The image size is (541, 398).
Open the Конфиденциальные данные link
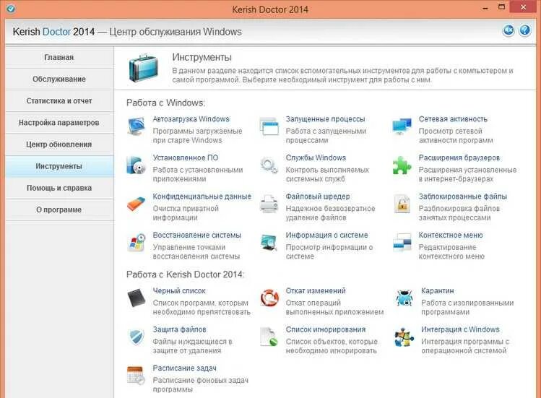(202, 196)
